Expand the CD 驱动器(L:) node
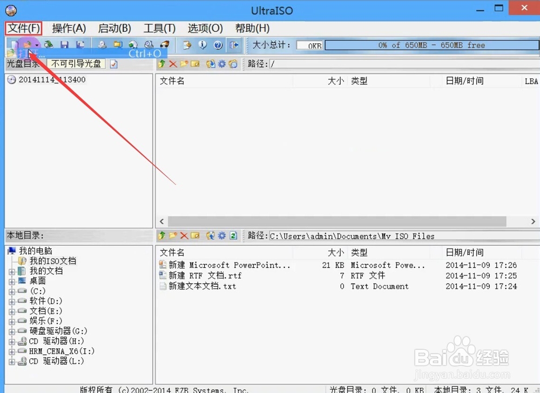Viewport: 540px width, 393px height. click(12, 362)
